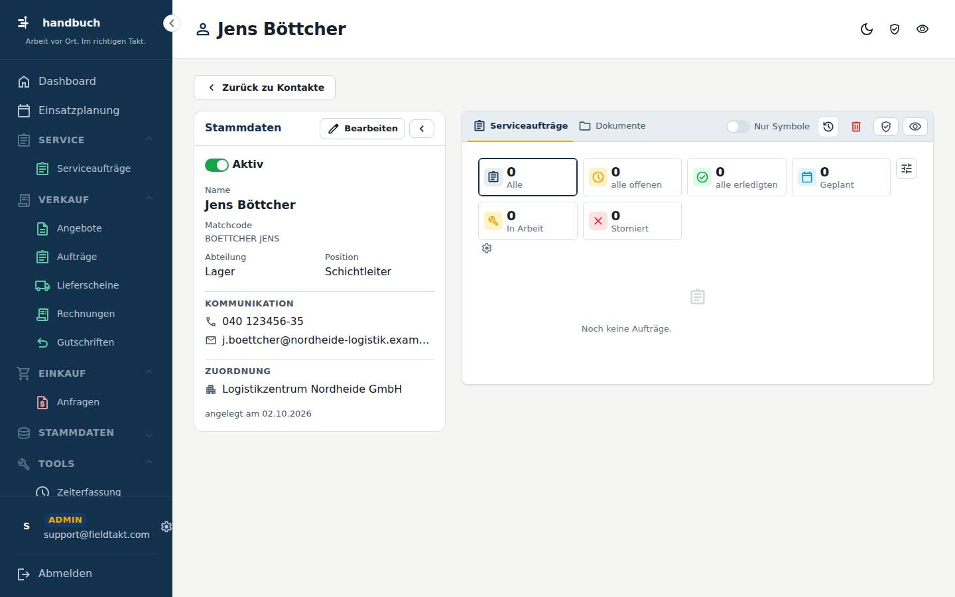955x597 pixels.
Task: Open Logistikzentrum Nordheide GmbH company link
Action: tap(312, 389)
